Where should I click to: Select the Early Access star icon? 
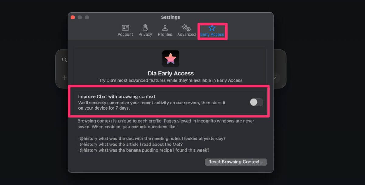click(x=212, y=28)
